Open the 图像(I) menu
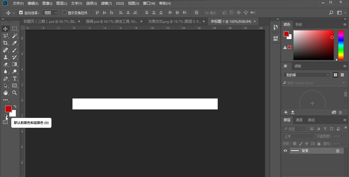This screenshot has height=177, width=349. pos(47,4)
